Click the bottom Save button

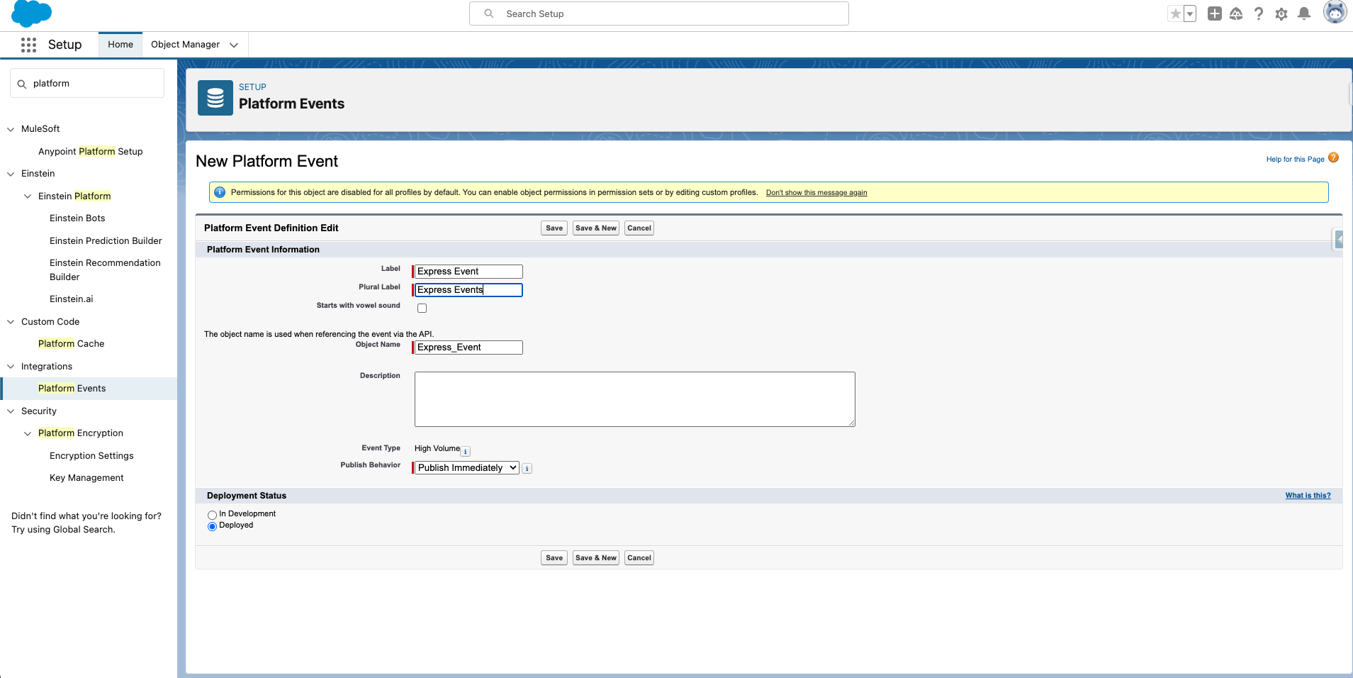554,558
